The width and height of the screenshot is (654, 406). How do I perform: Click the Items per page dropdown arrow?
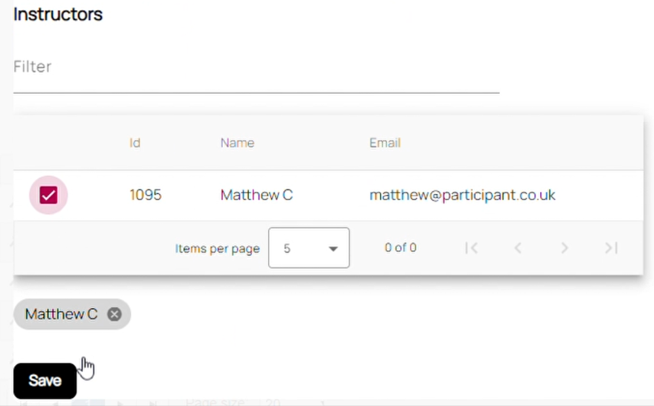(333, 249)
